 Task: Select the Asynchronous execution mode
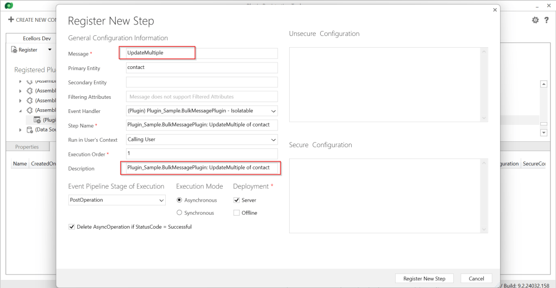coord(180,200)
